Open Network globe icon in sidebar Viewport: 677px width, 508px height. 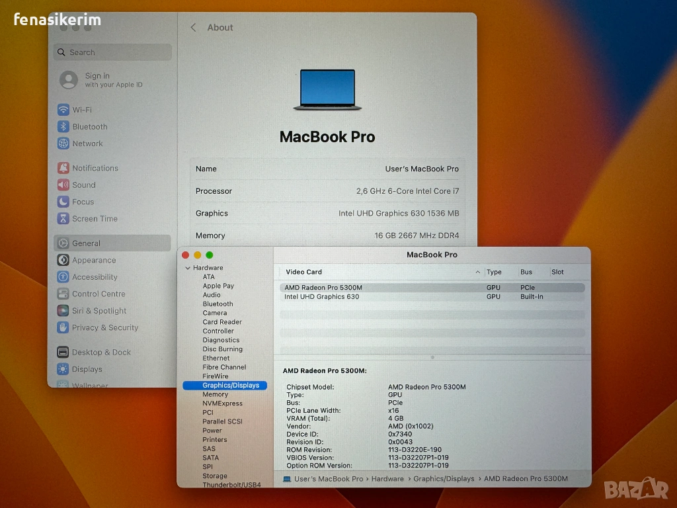point(63,144)
